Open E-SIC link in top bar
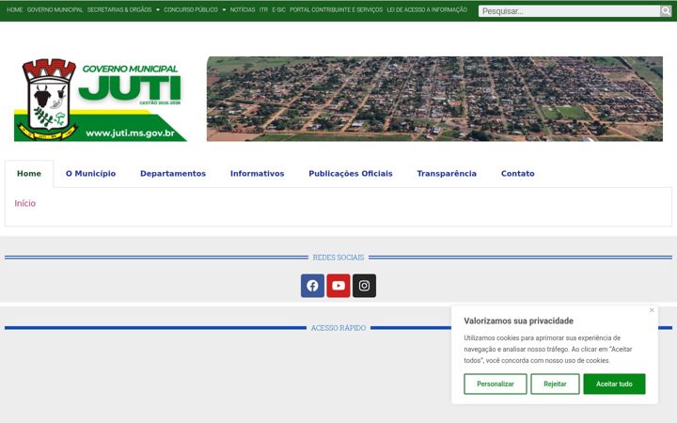This screenshot has width=677, height=423. tap(279, 9)
